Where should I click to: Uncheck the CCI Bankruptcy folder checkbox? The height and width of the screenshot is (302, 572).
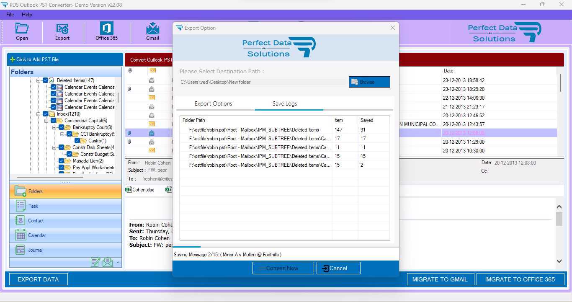(x=70, y=134)
